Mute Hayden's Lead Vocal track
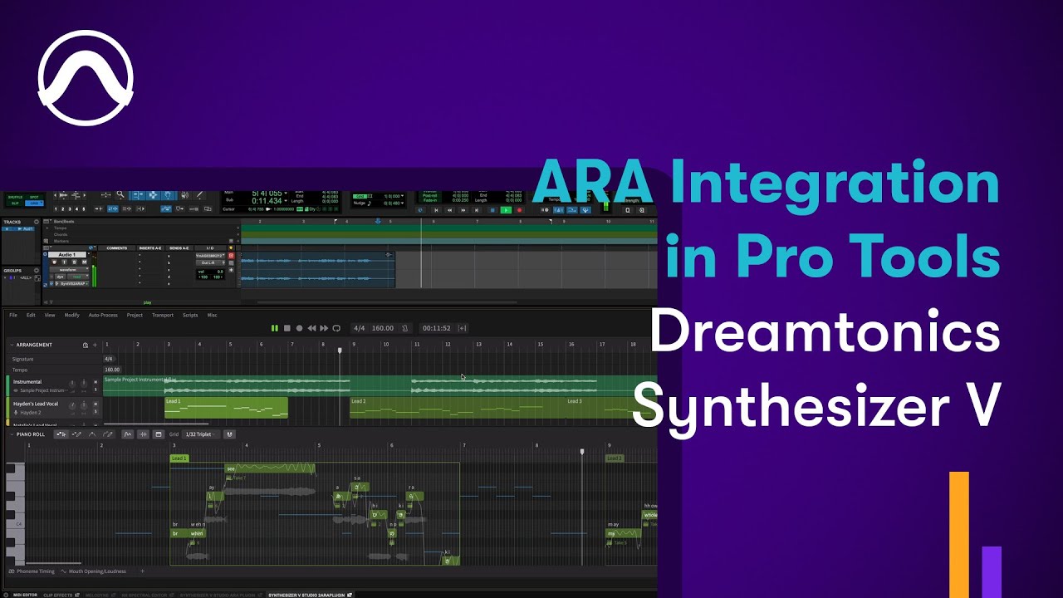The image size is (1063, 598). click(96, 404)
